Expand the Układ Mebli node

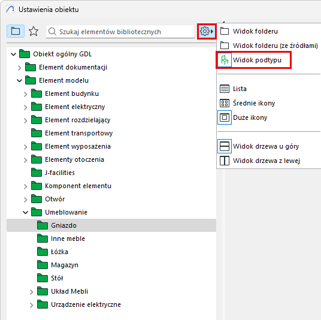pyautogui.click(x=31, y=292)
